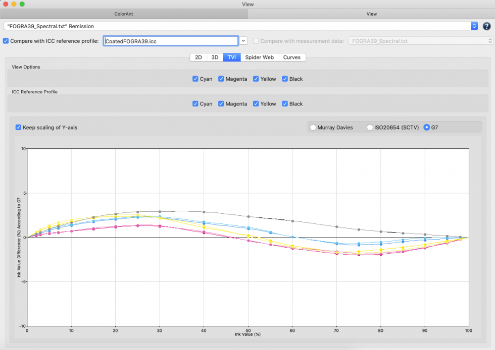Uncheck Magenta in ICC Reference Profile section
This screenshot has width=495, height=350.
click(x=221, y=103)
